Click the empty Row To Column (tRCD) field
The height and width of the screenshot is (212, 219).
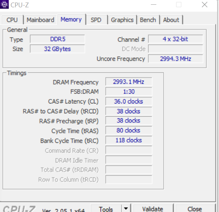pyautogui.click(x=129, y=180)
